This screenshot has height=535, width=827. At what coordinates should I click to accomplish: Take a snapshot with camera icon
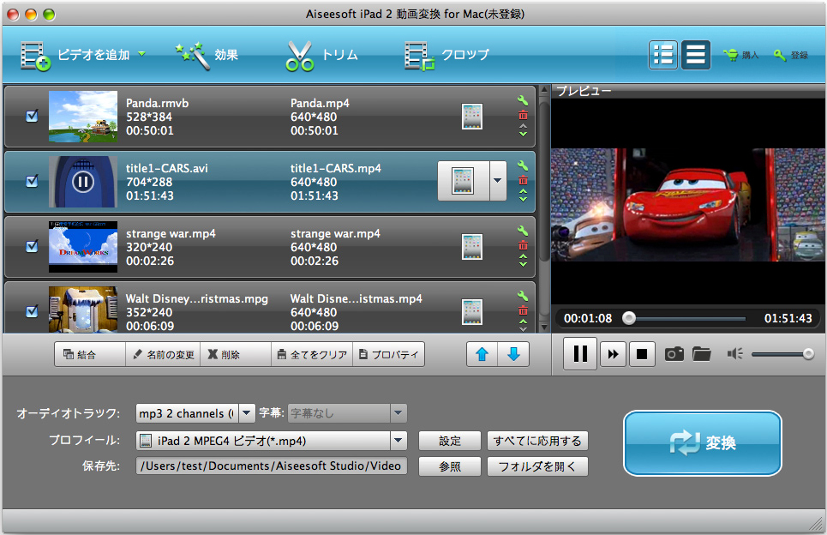coord(674,353)
